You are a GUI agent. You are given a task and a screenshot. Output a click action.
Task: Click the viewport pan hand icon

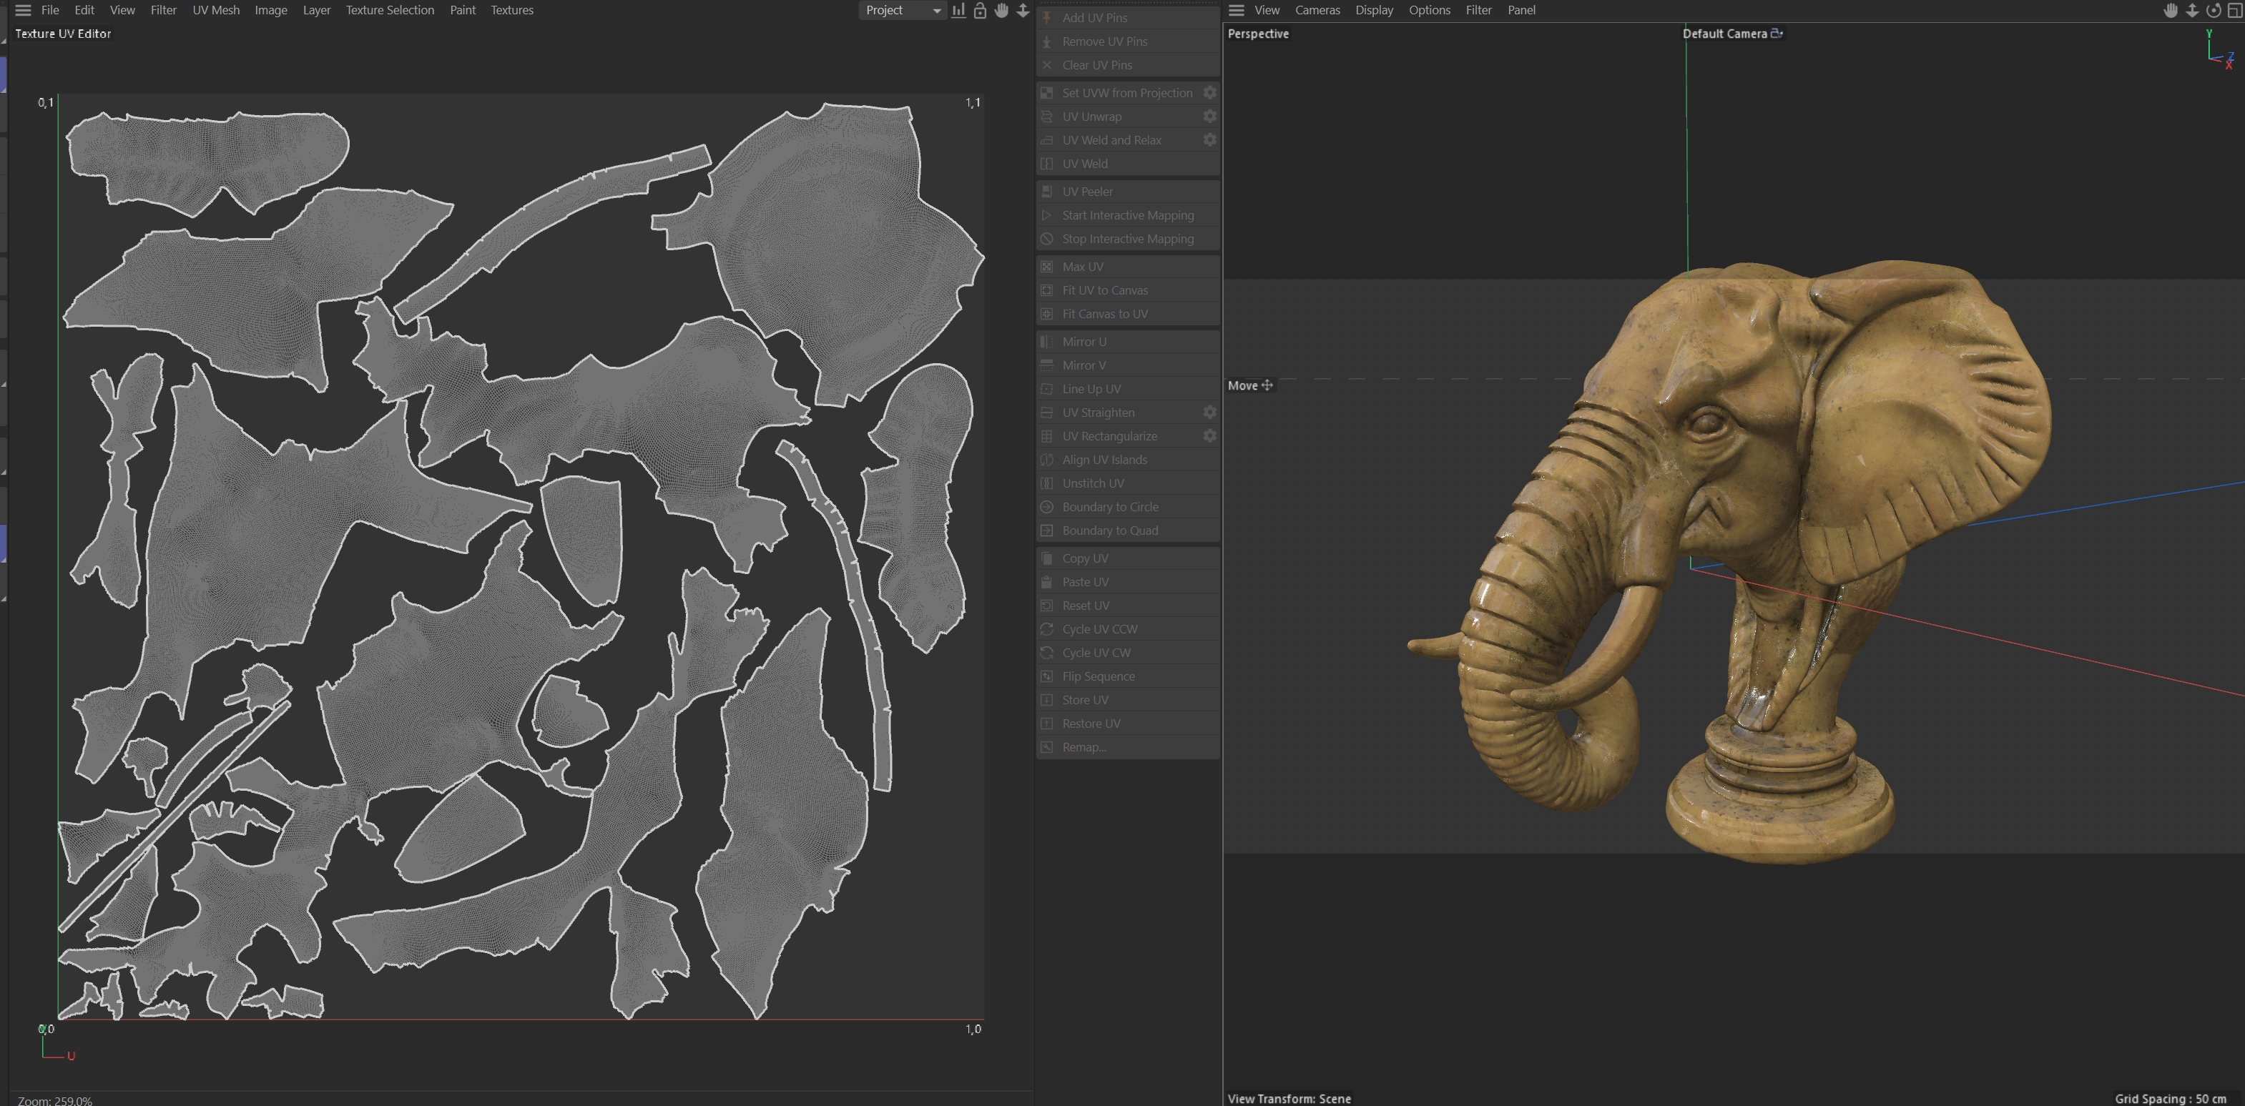tap(2171, 11)
